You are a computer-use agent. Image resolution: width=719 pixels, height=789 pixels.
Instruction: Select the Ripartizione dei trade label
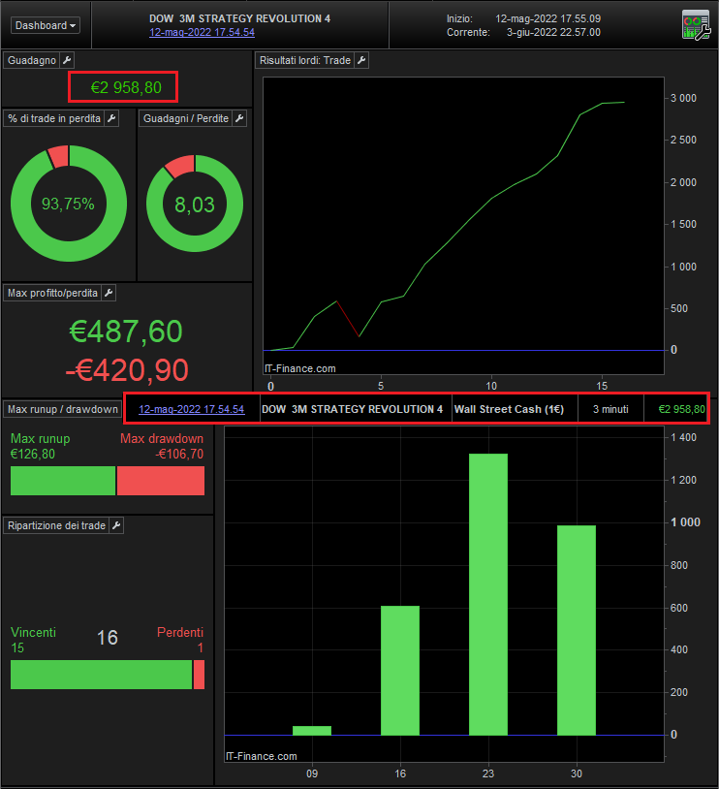(56, 525)
